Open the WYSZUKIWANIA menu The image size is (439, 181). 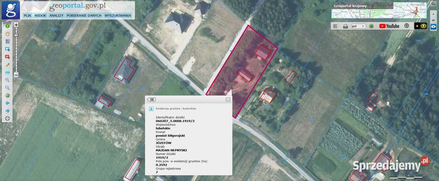coord(118,16)
